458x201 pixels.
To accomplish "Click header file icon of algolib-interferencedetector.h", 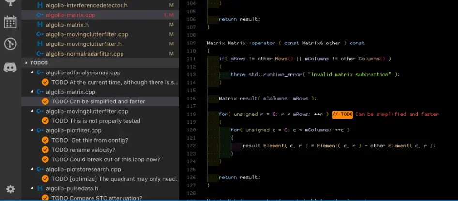I will [x=40, y=5].
